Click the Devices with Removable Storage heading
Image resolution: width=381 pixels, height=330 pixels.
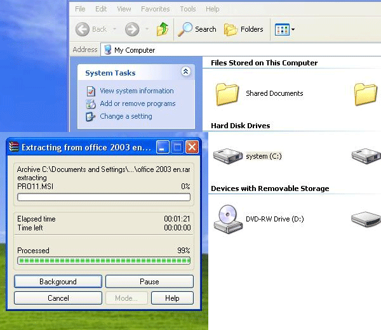point(270,188)
